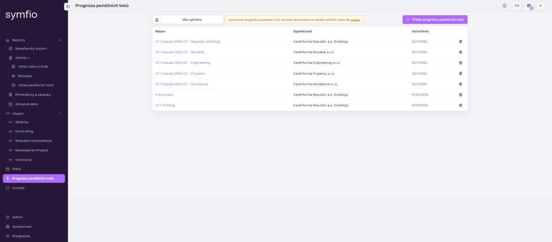
Task: Click 'Karlinfornia Slovakia s.r.o.' cell
Action: [x=314, y=52]
